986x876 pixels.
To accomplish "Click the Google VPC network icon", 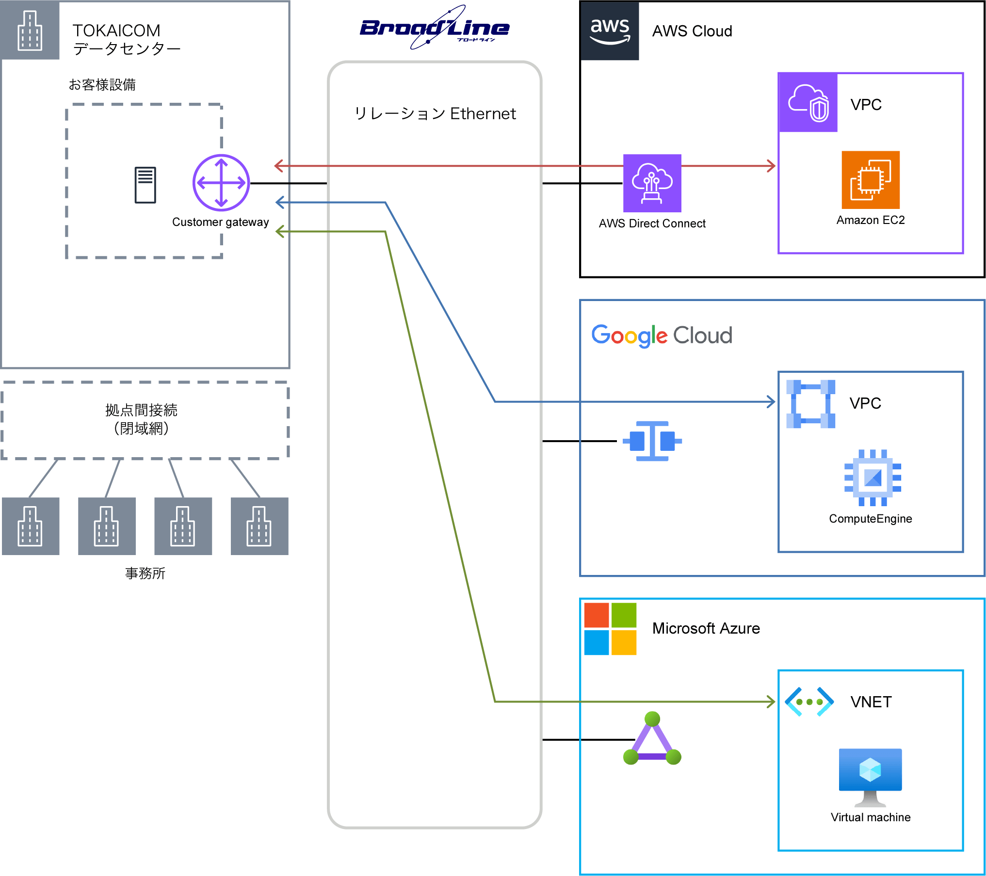I will (810, 404).
